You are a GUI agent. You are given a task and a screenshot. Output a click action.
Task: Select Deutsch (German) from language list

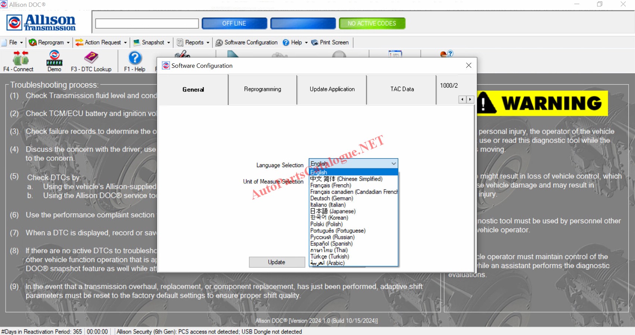(332, 198)
